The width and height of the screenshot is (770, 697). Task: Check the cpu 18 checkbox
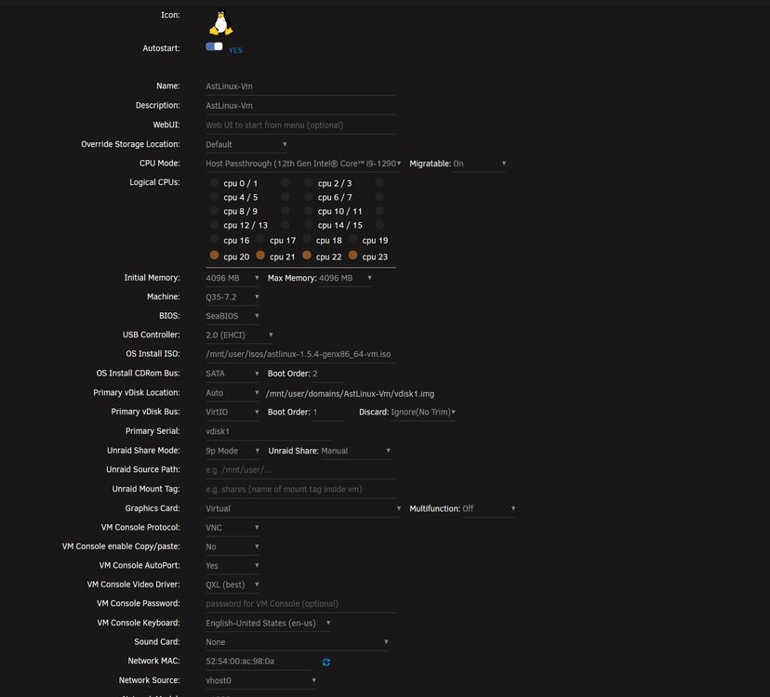click(307, 239)
